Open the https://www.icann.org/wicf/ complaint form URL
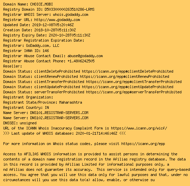Screen dimensions: 190x186 tap(139, 128)
